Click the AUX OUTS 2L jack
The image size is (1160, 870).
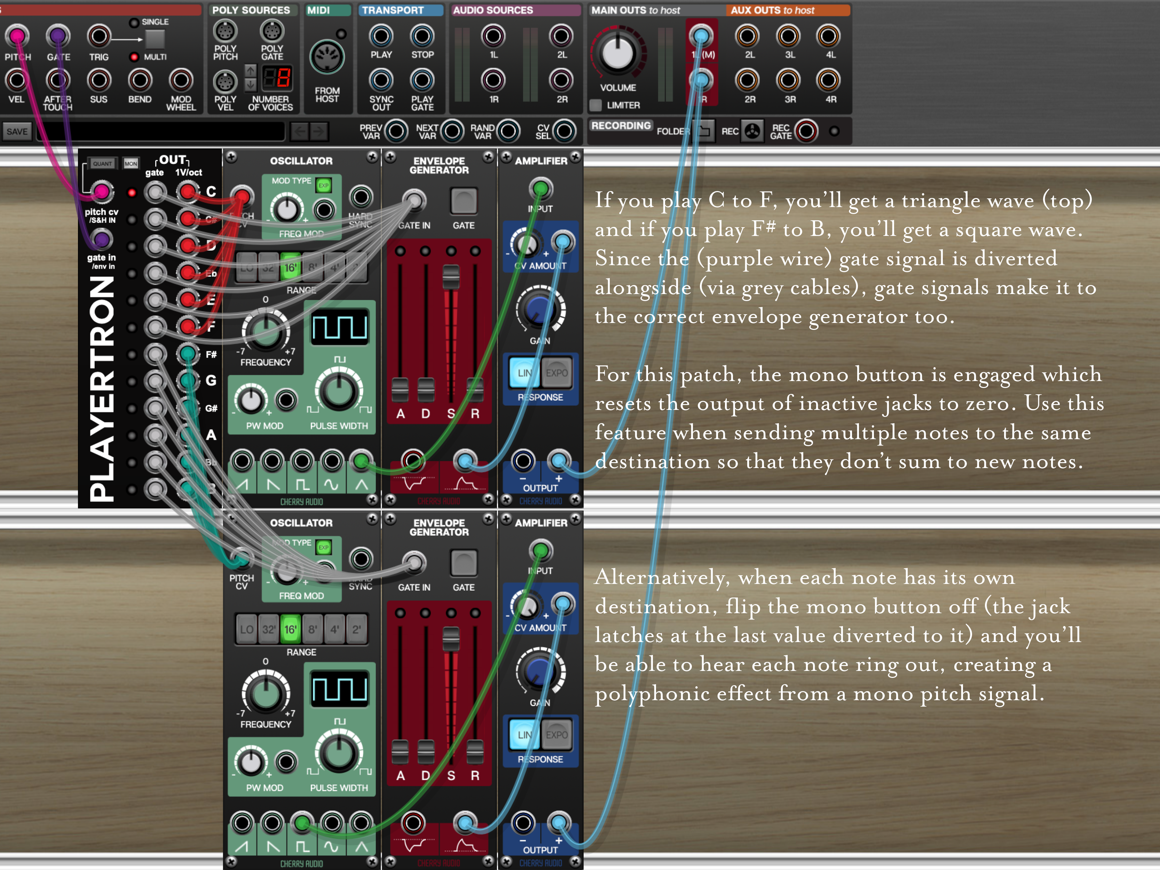pos(747,36)
